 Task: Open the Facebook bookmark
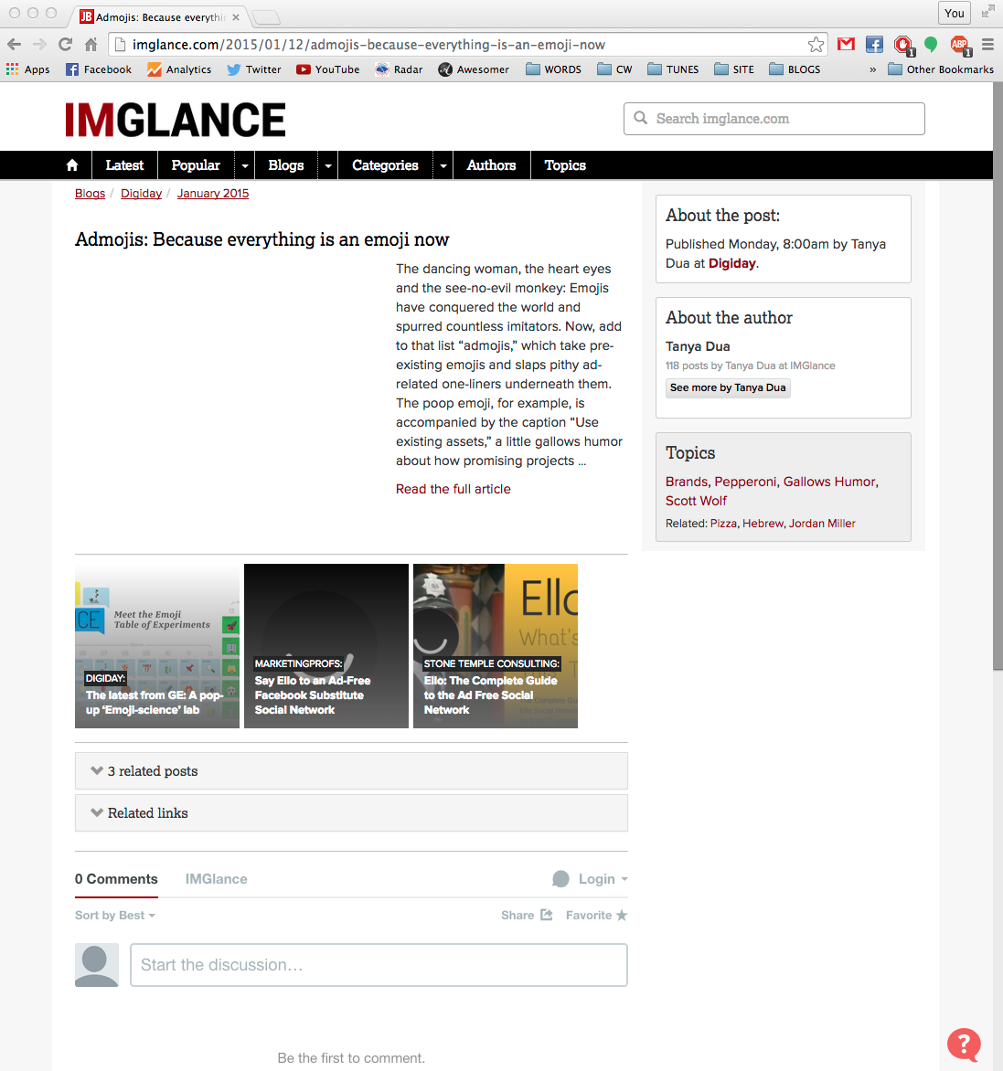(99, 69)
